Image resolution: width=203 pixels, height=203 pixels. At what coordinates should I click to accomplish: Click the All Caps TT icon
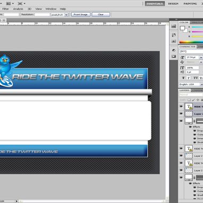pos(196,78)
